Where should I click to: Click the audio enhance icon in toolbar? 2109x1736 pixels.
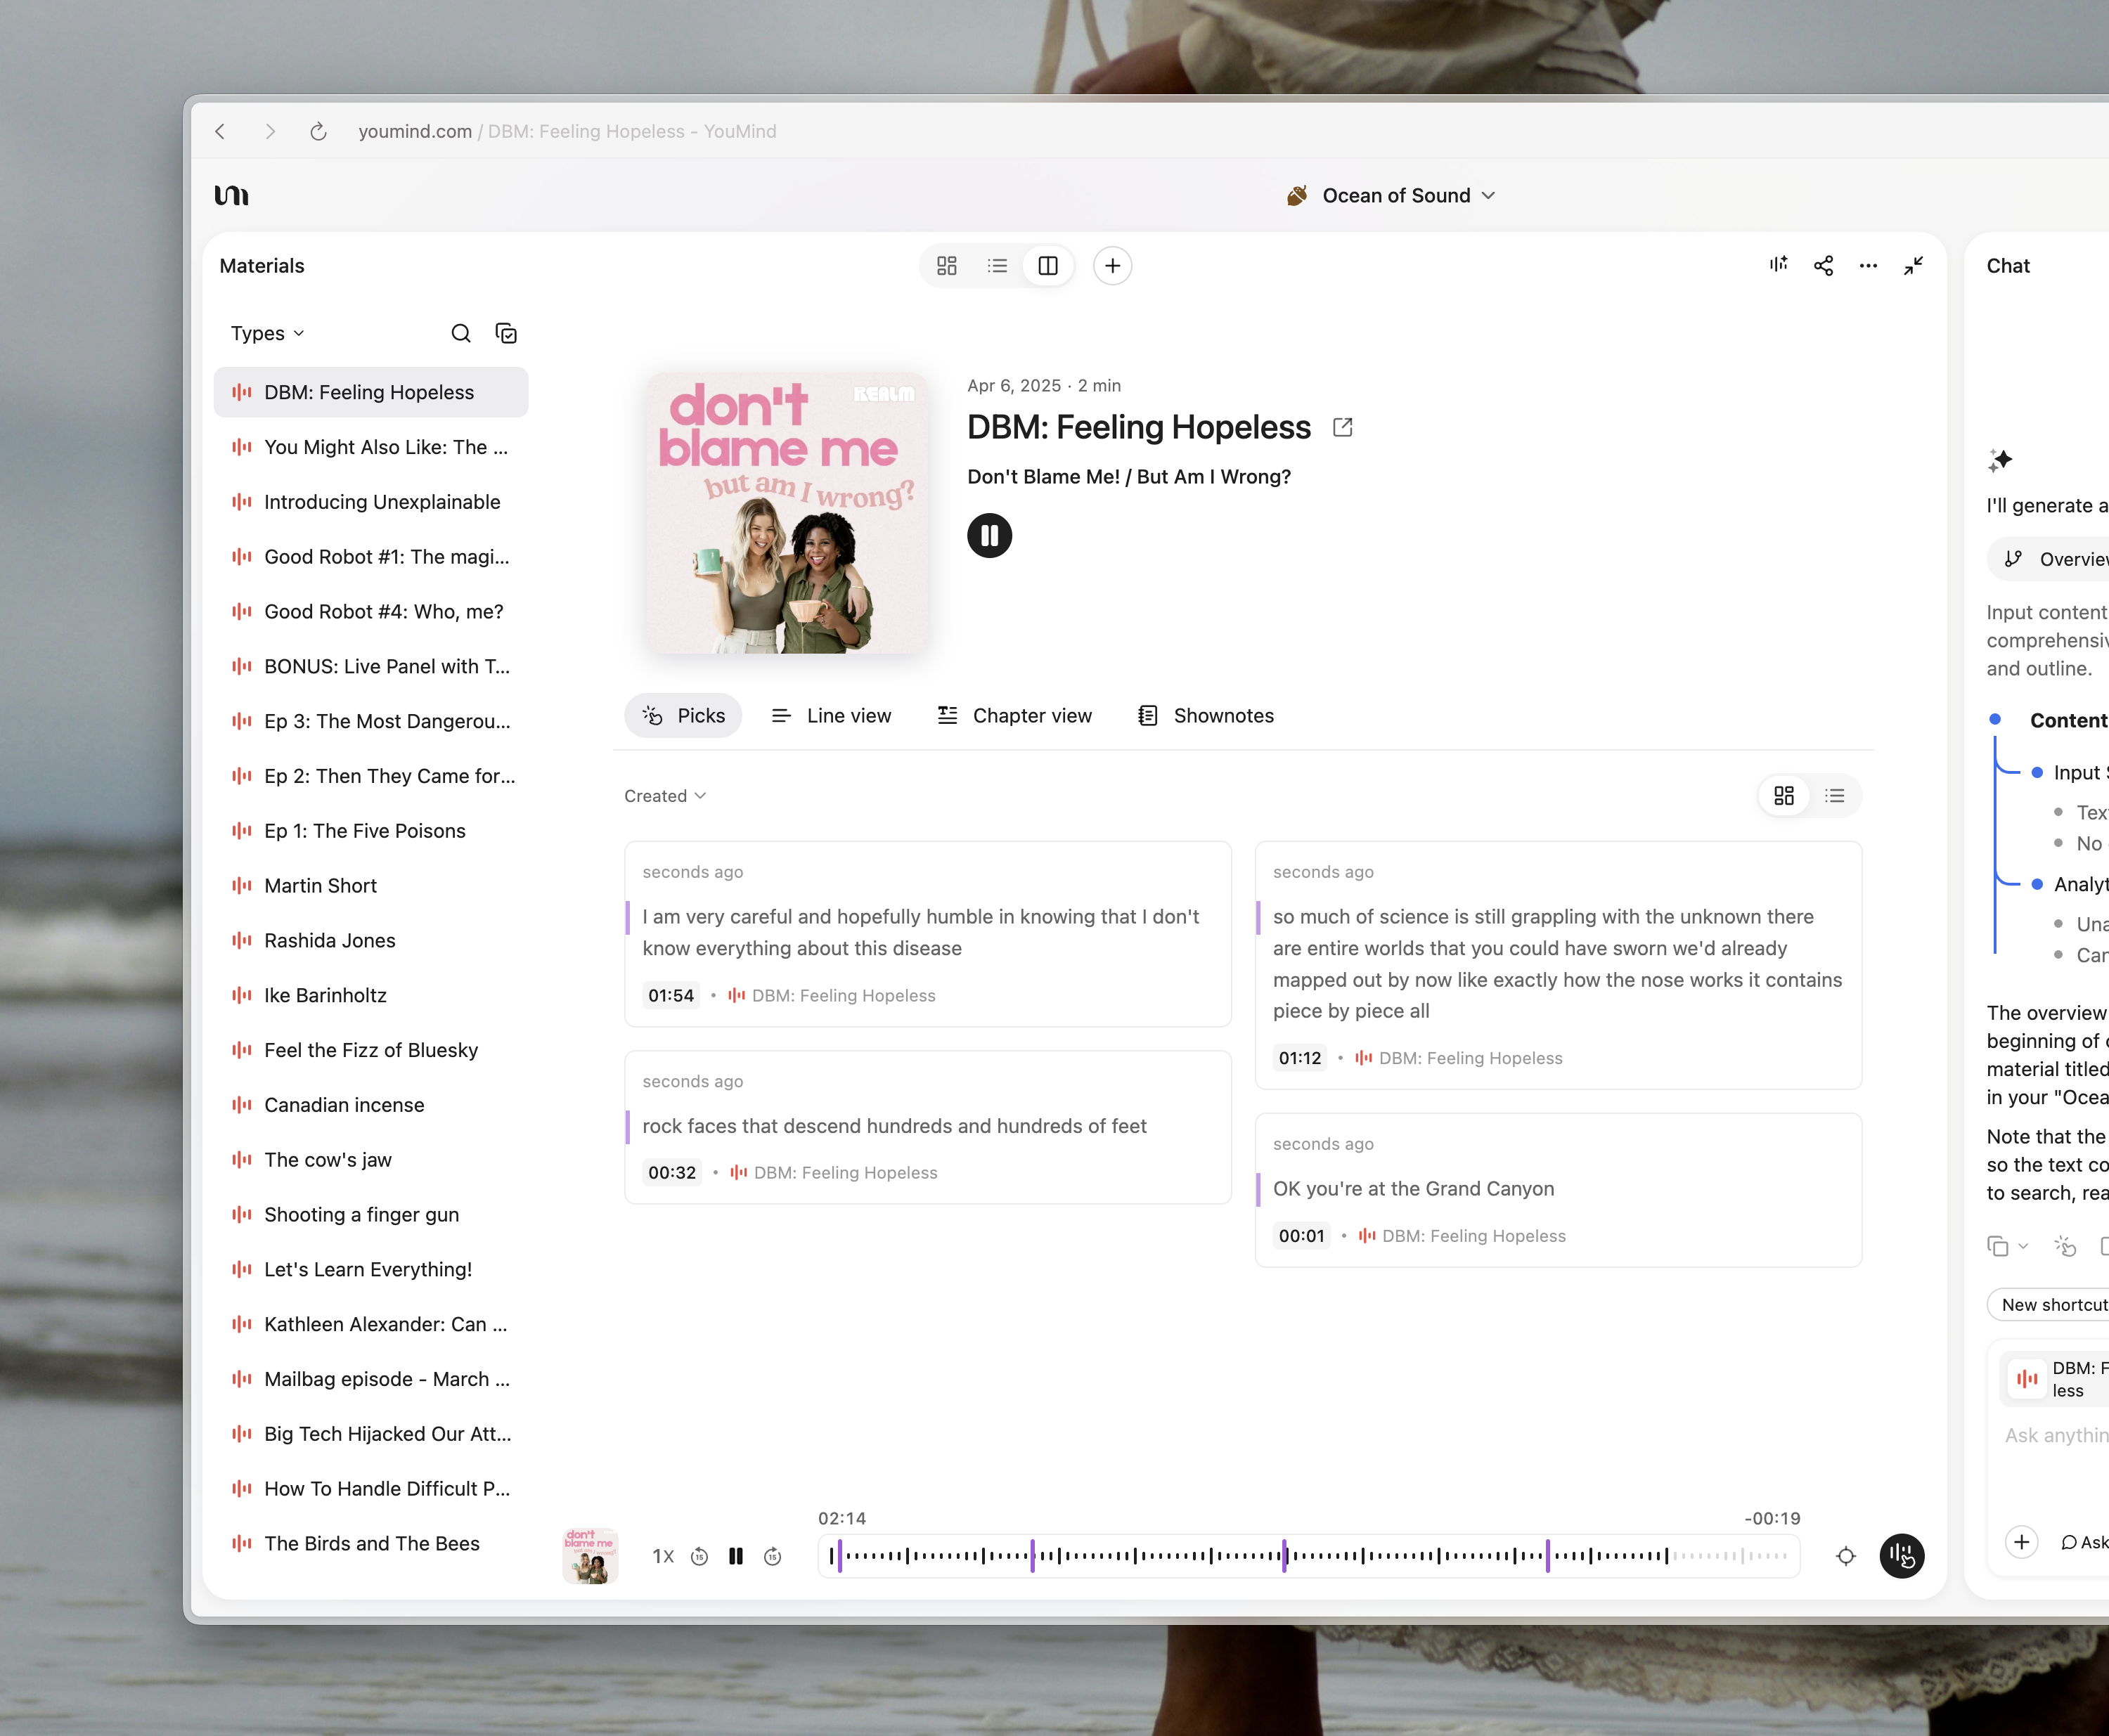[x=1777, y=265]
